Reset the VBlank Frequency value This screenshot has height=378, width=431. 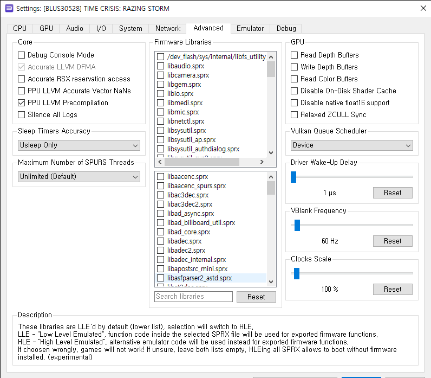393,241
